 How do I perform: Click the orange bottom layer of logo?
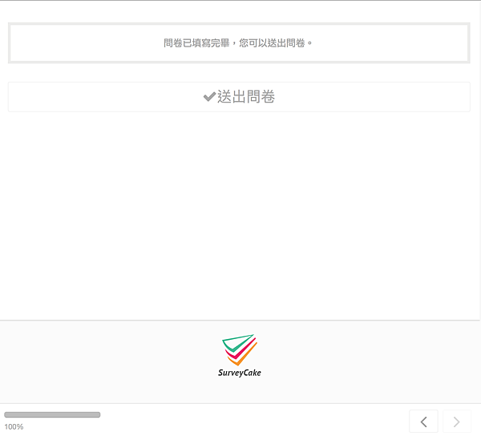point(242,356)
